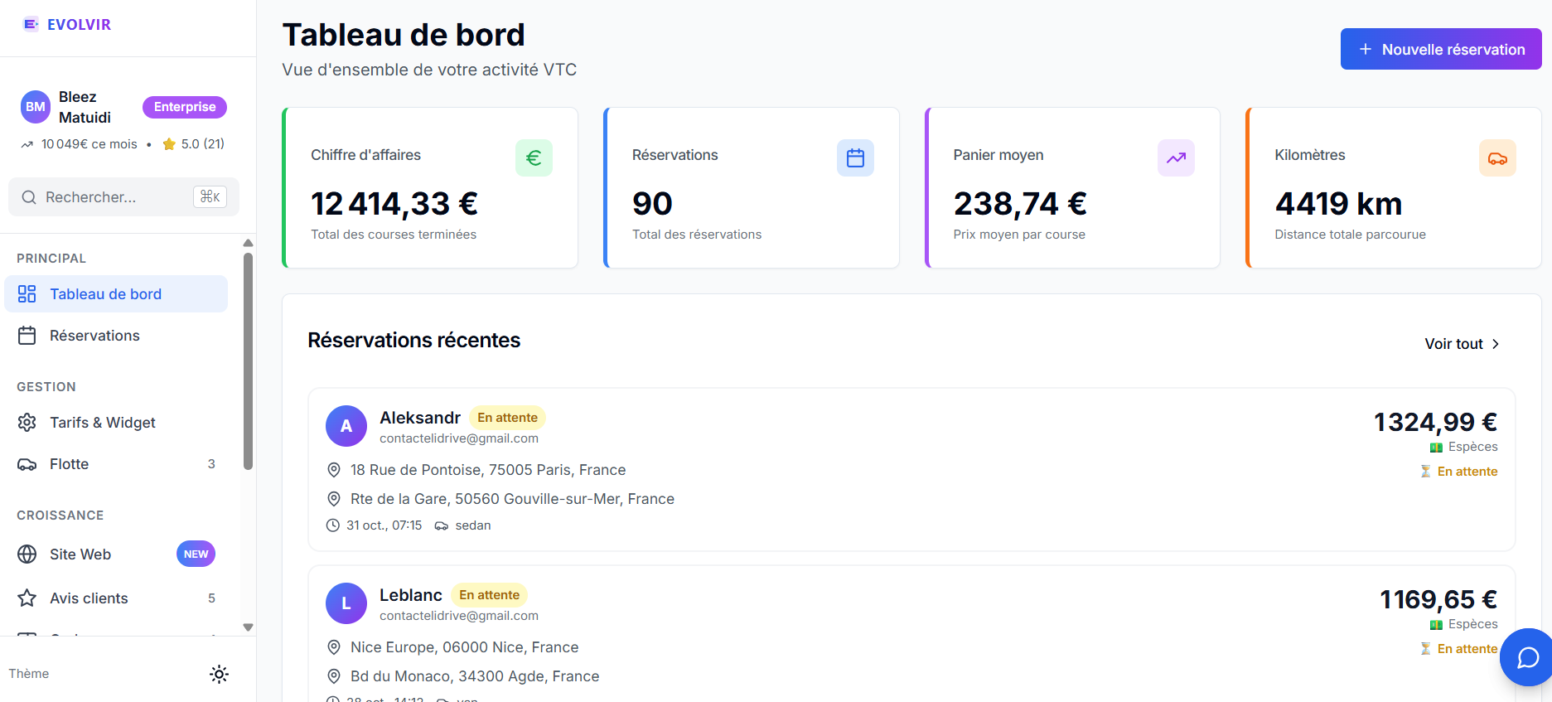Click the Nouvelle réservation button
Image resolution: width=1552 pixels, height=702 pixels.
(1441, 49)
